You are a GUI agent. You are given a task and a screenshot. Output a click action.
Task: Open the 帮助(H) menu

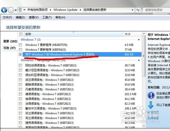pos(60,17)
